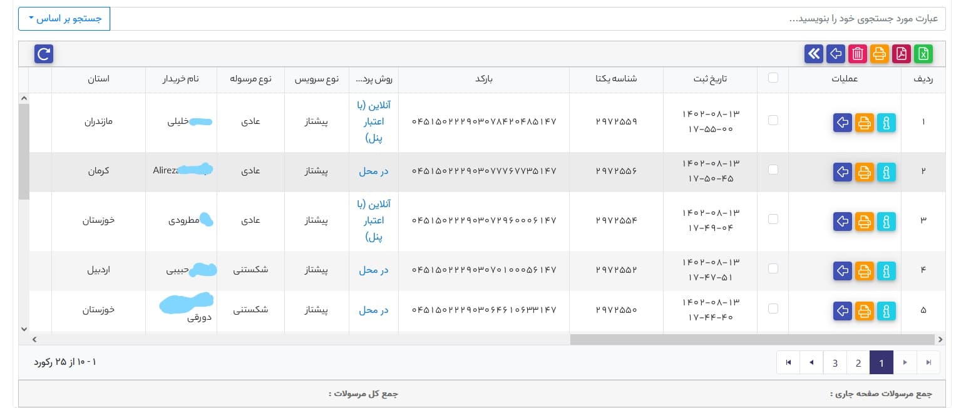Sort by تاریخ ثبت column header
956x408 pixels.
click(710, 79)
